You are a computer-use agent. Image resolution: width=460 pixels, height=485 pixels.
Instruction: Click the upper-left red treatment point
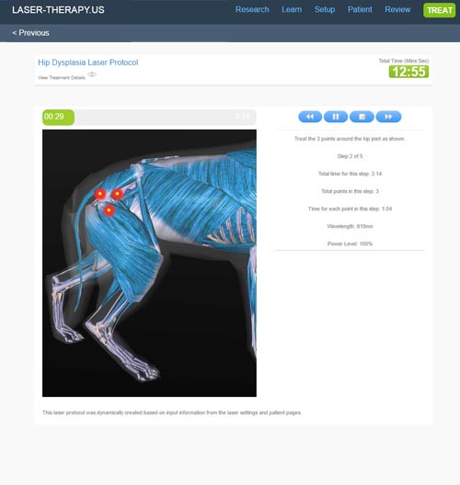pyautogui.click(x=100, y=194)
